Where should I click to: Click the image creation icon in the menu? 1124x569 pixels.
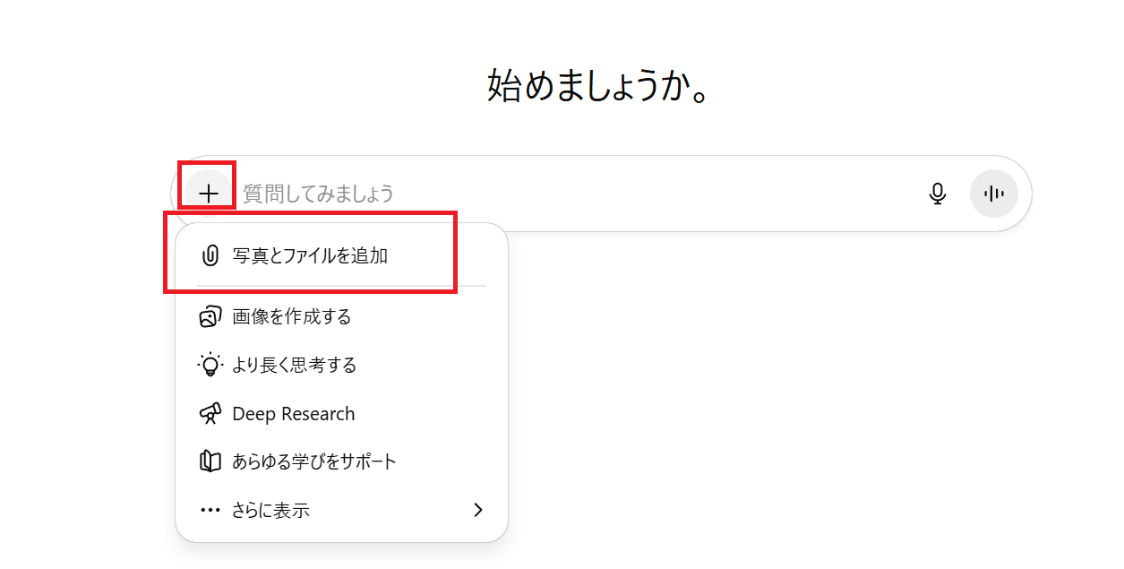pos(210,316)
